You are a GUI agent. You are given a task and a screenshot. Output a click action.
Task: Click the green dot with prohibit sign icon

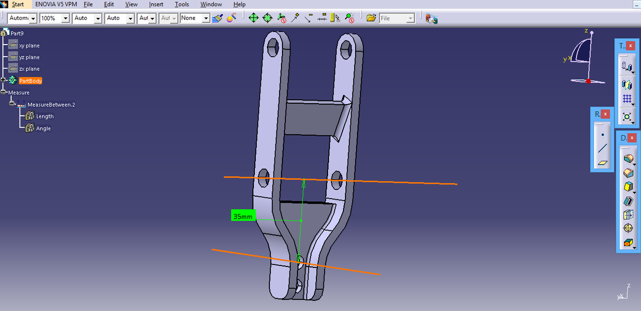click(x=350, y=18)
